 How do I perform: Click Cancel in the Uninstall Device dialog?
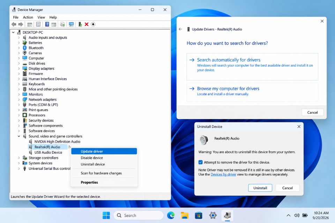pyautogui.click(x=287, y=188)
